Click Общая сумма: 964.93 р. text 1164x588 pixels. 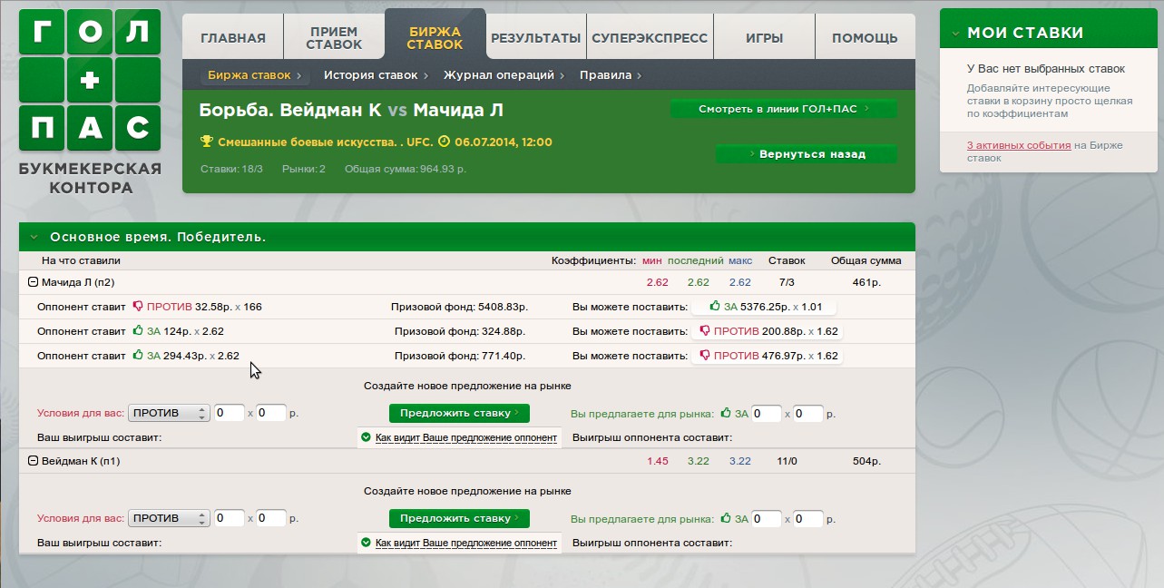pyautogui.click(x=406, y=169)
